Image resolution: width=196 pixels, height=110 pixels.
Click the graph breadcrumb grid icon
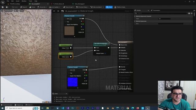[x=62, y=11]
